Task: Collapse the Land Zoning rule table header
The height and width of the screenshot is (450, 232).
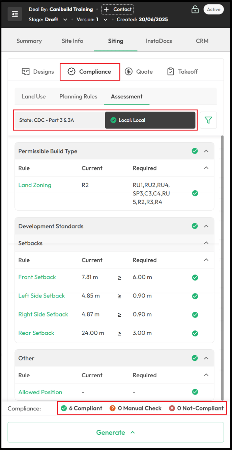Action: (206, 168)
